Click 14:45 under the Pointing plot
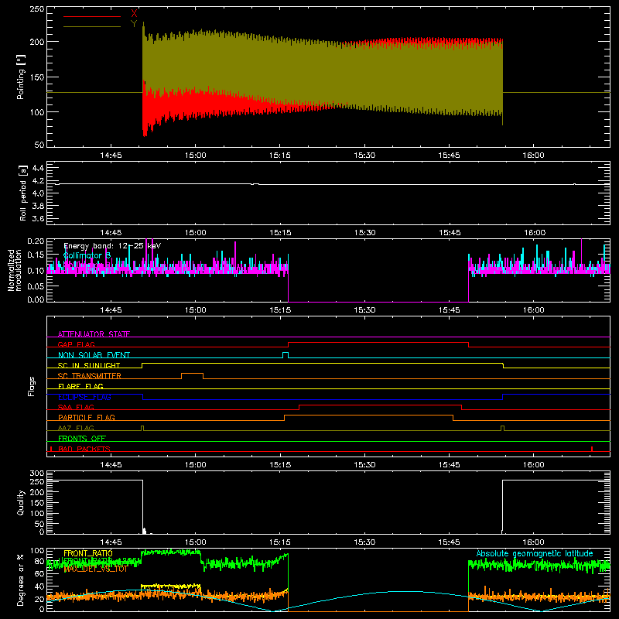 (111, 156)
